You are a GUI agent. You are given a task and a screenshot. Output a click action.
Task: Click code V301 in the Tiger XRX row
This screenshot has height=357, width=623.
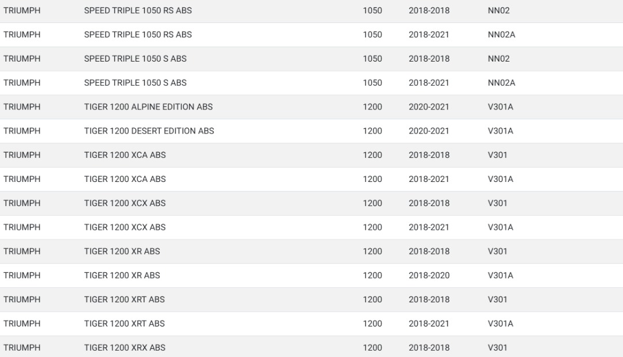[x=497, y=348]
